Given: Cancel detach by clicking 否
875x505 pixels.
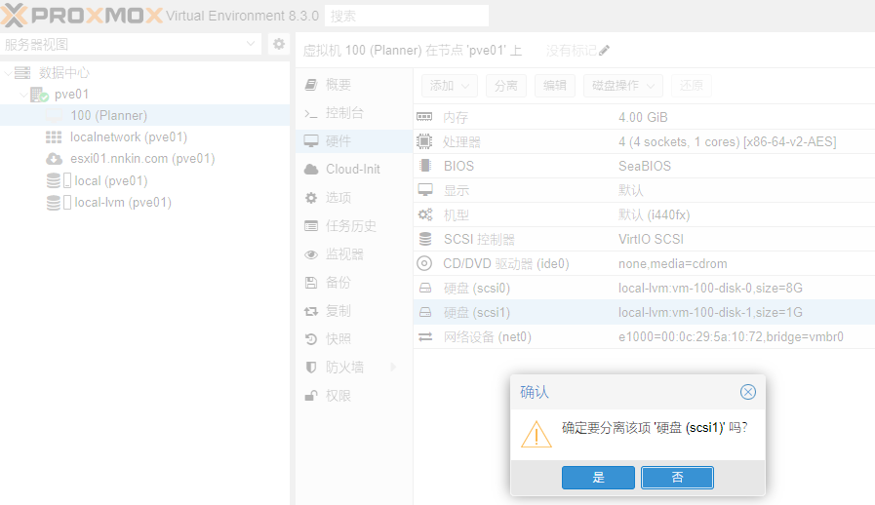Looking at the screenshot, I should tap(677, 477).
